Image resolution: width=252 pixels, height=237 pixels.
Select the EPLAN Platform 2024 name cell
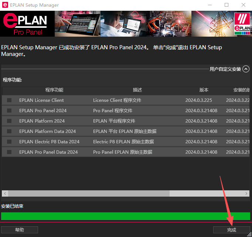tap(42, 121)
